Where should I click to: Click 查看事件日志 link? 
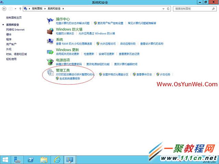click(x=144, y=74)
